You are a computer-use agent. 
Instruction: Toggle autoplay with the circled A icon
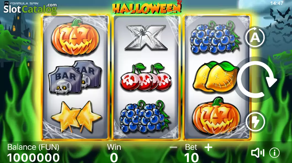pyautogui.click(x=255, y=37)
